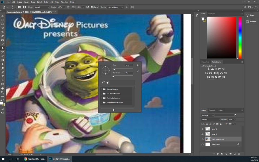The image size is (259, 162).
Task: Toggle lock position
Action: click(214, 124)
